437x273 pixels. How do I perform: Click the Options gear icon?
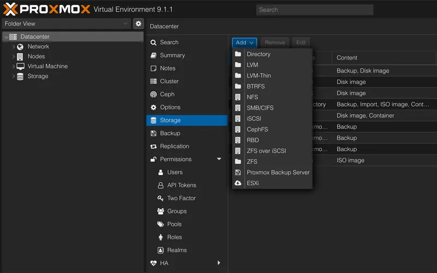coord(153,107)
